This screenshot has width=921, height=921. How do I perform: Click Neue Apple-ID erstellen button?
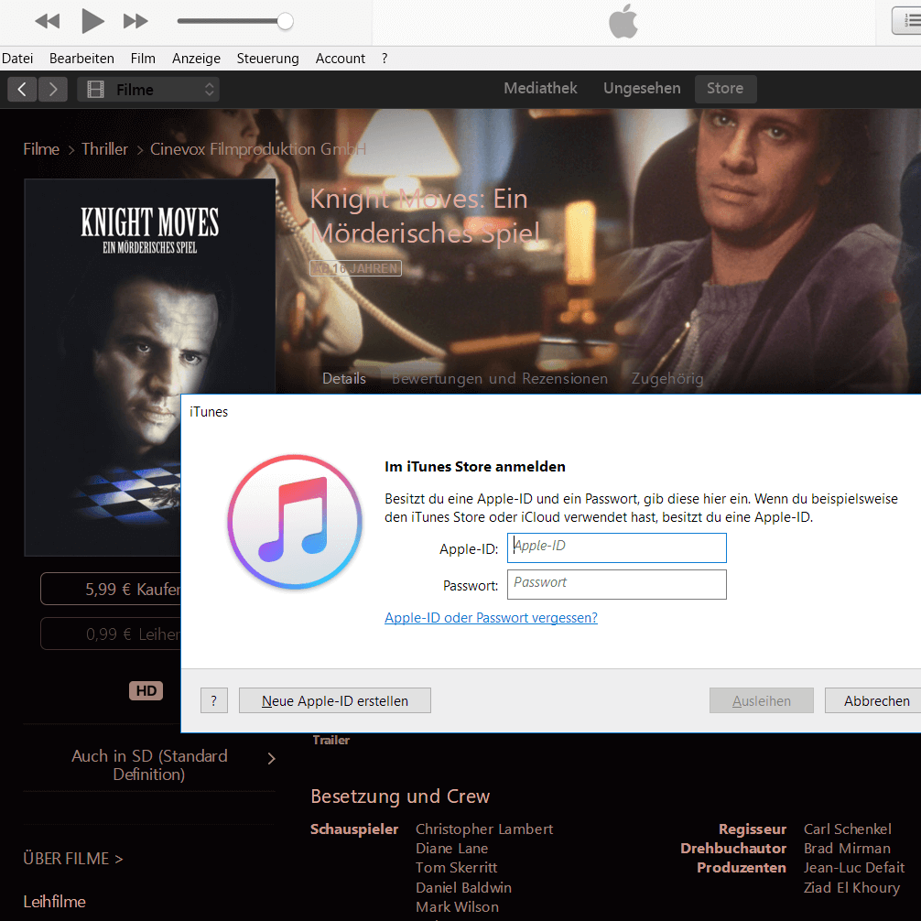[335, 700]
